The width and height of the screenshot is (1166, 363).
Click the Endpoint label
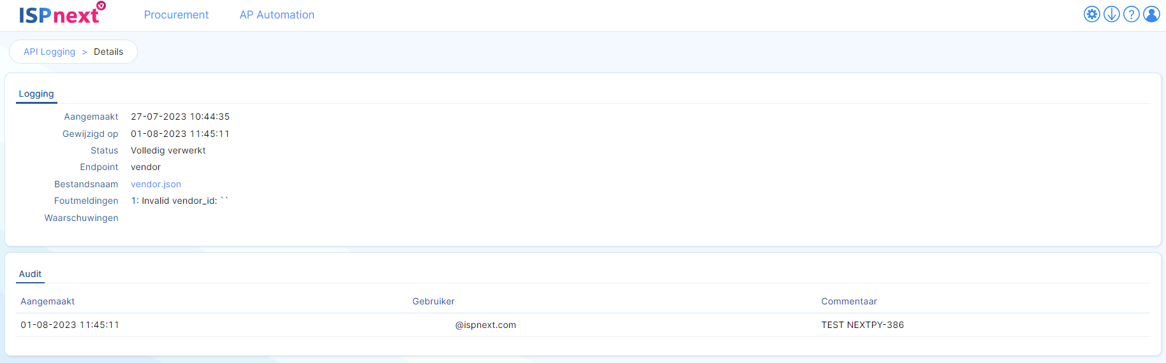point(99,167)
